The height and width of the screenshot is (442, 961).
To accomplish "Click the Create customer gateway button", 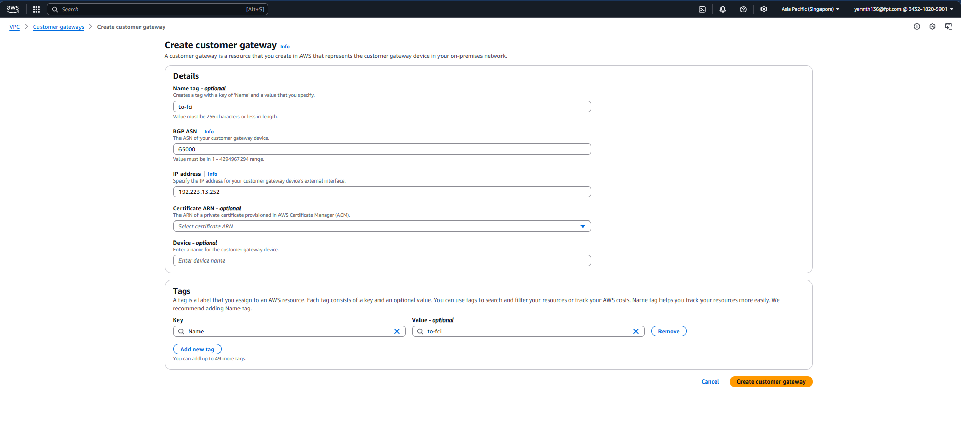I will 771,381.
